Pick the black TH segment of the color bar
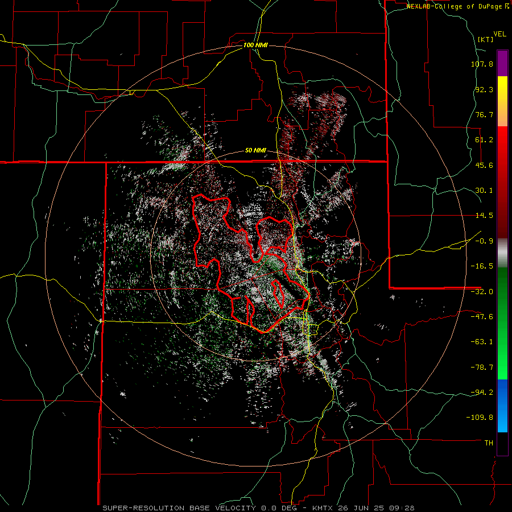This screenshot has width=512, height=512. click(x=502, y=443)
